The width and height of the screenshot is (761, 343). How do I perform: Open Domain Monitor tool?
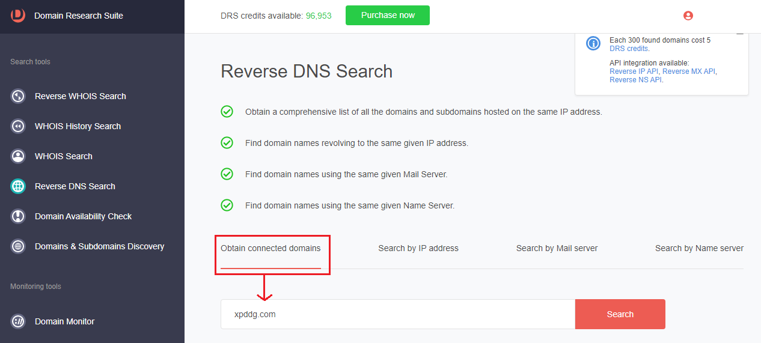pyautogui.click(x=64, y=321)
